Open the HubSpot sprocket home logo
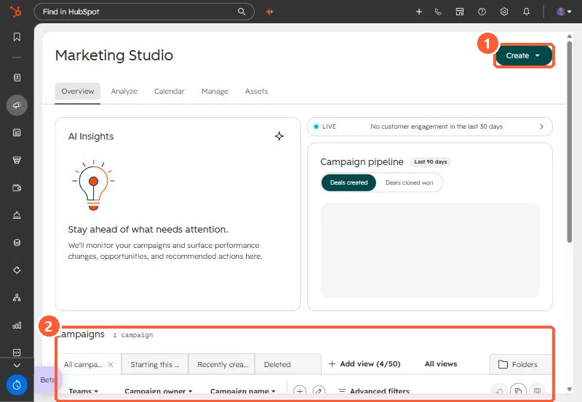The height and width of the screenshot is (402, 582). (15, 12)
